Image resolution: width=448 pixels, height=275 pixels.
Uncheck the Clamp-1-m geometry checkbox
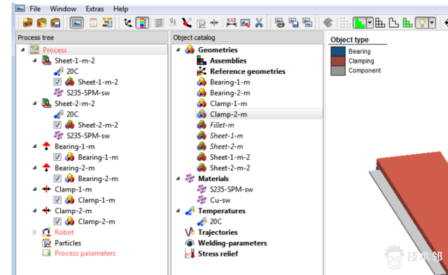(x=57, y=200)
